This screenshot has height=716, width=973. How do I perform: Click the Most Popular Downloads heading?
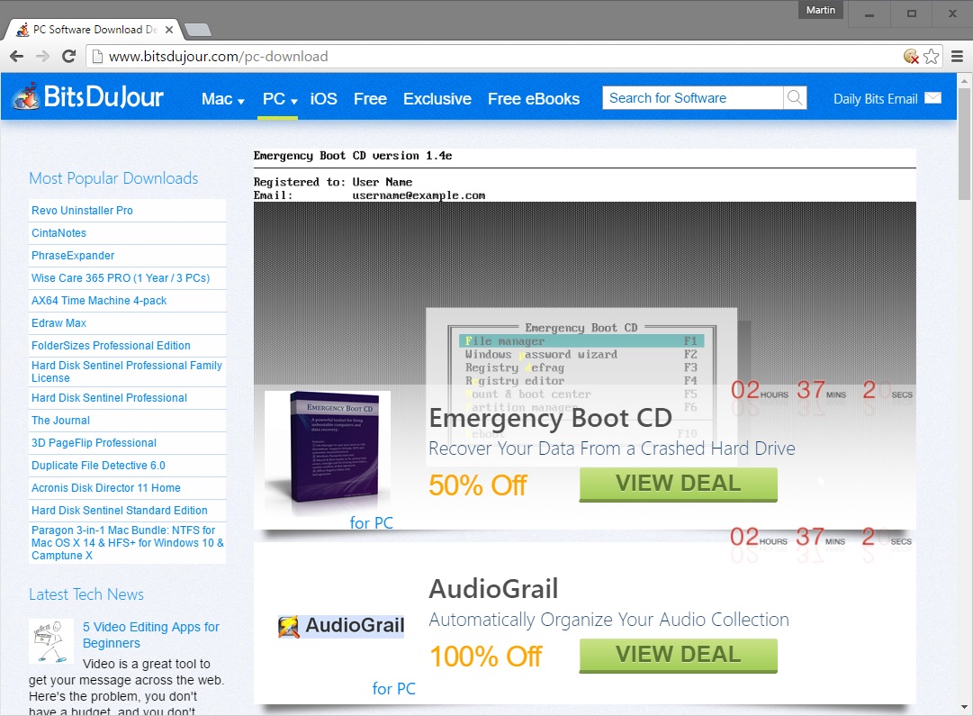[x=113, y=178]
